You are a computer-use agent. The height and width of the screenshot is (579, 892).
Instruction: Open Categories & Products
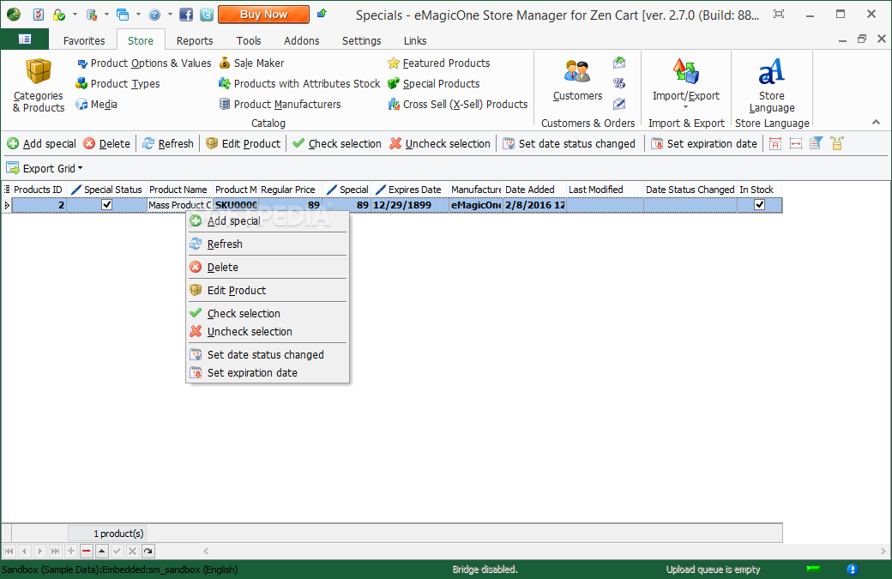point(38,85)
